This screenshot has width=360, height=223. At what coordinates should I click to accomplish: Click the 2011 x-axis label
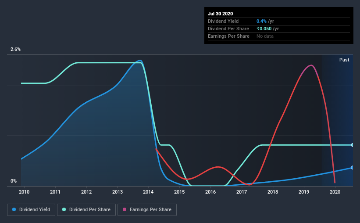click(55, 192)
